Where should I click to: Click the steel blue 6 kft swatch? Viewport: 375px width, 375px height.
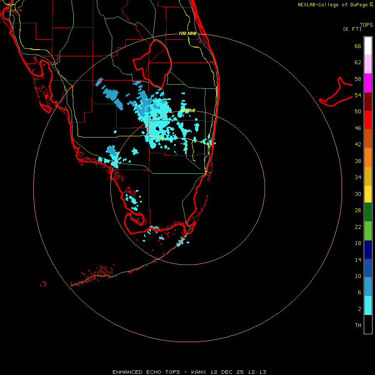368,287
